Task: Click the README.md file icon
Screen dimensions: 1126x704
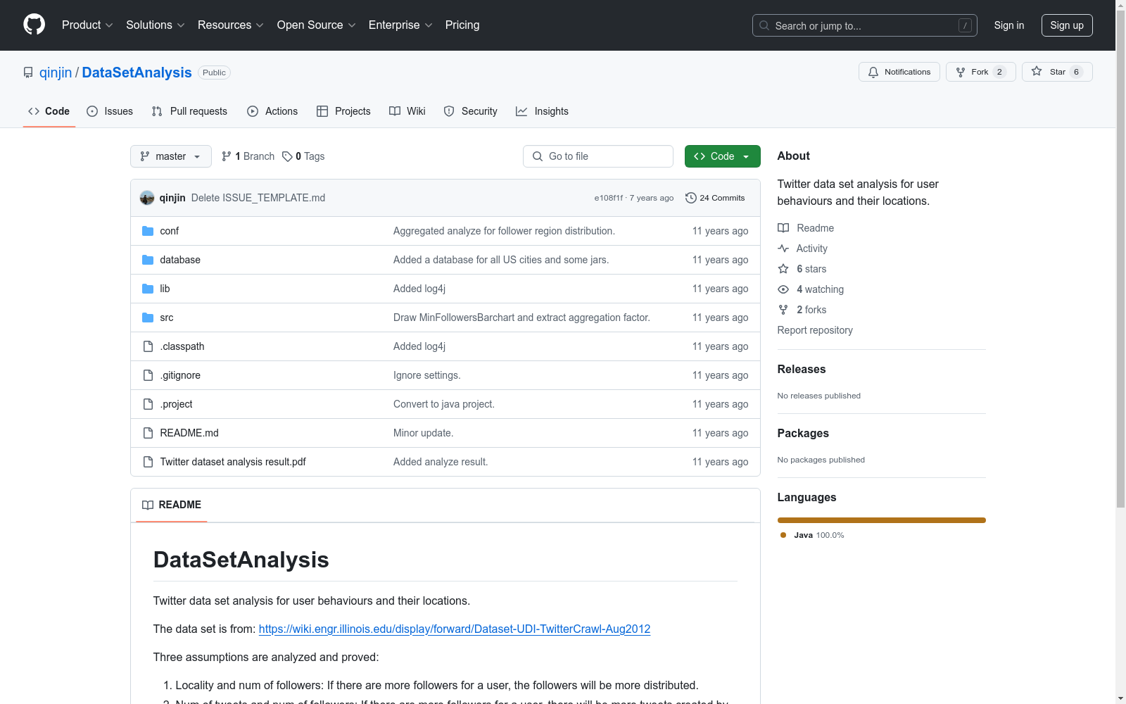Action: 148,433
